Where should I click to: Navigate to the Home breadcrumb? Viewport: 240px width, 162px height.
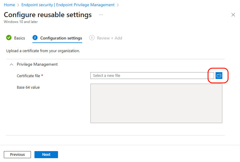click(9, 5)
